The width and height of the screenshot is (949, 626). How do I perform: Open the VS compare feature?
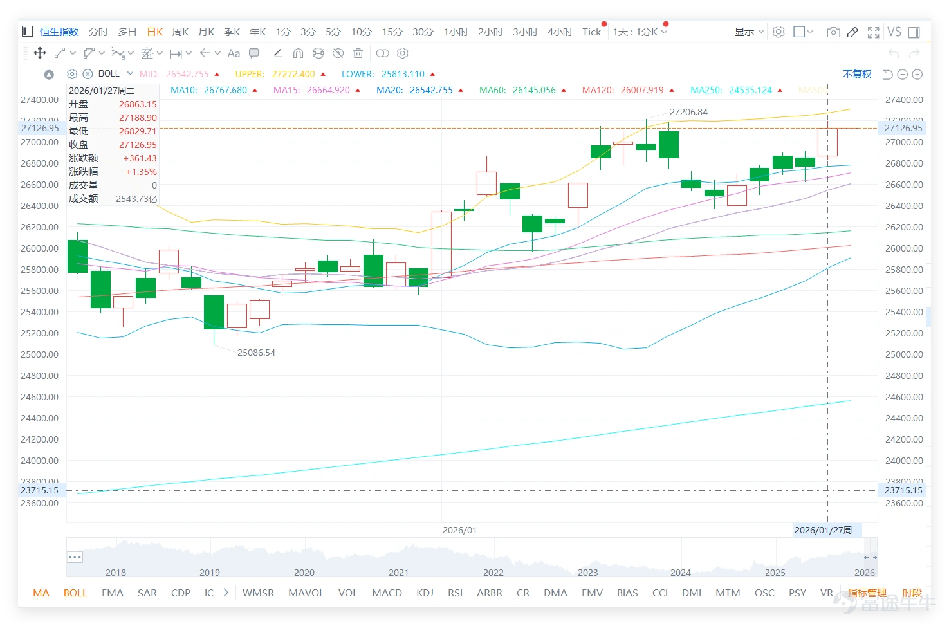(x=894, y=32)
